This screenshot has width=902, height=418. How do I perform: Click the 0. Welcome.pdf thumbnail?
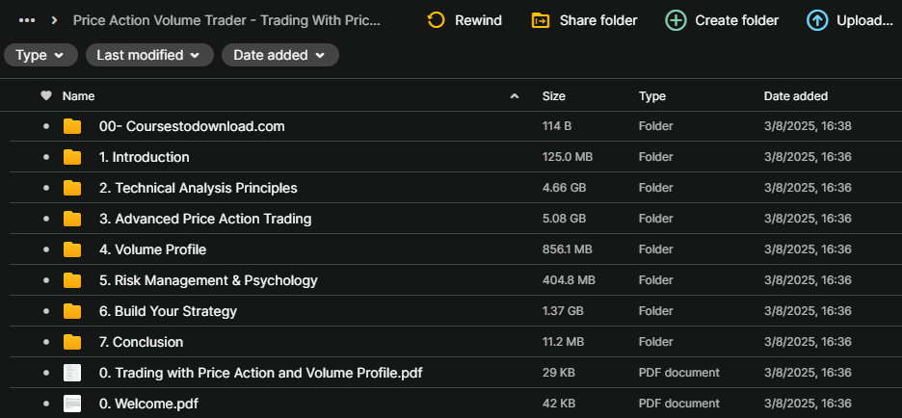[72, 404]
